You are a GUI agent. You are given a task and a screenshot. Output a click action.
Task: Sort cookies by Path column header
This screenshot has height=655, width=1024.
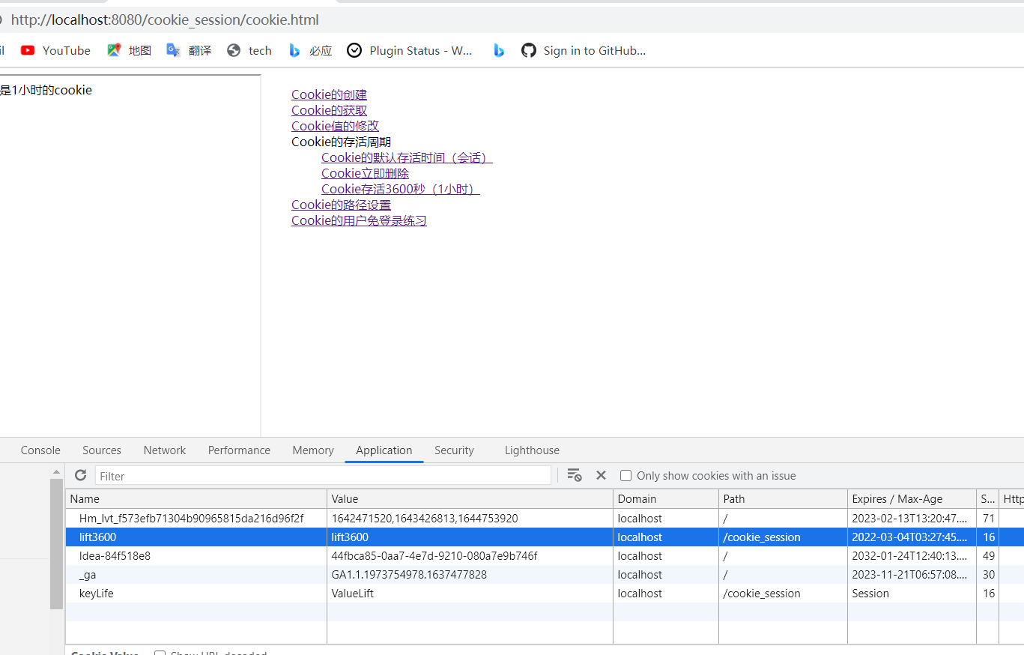click(x=783, y=499)
